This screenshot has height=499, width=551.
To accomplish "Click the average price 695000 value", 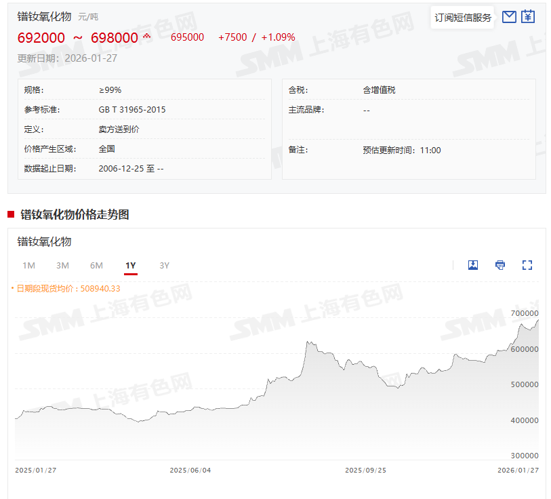I will coord(187,37).
